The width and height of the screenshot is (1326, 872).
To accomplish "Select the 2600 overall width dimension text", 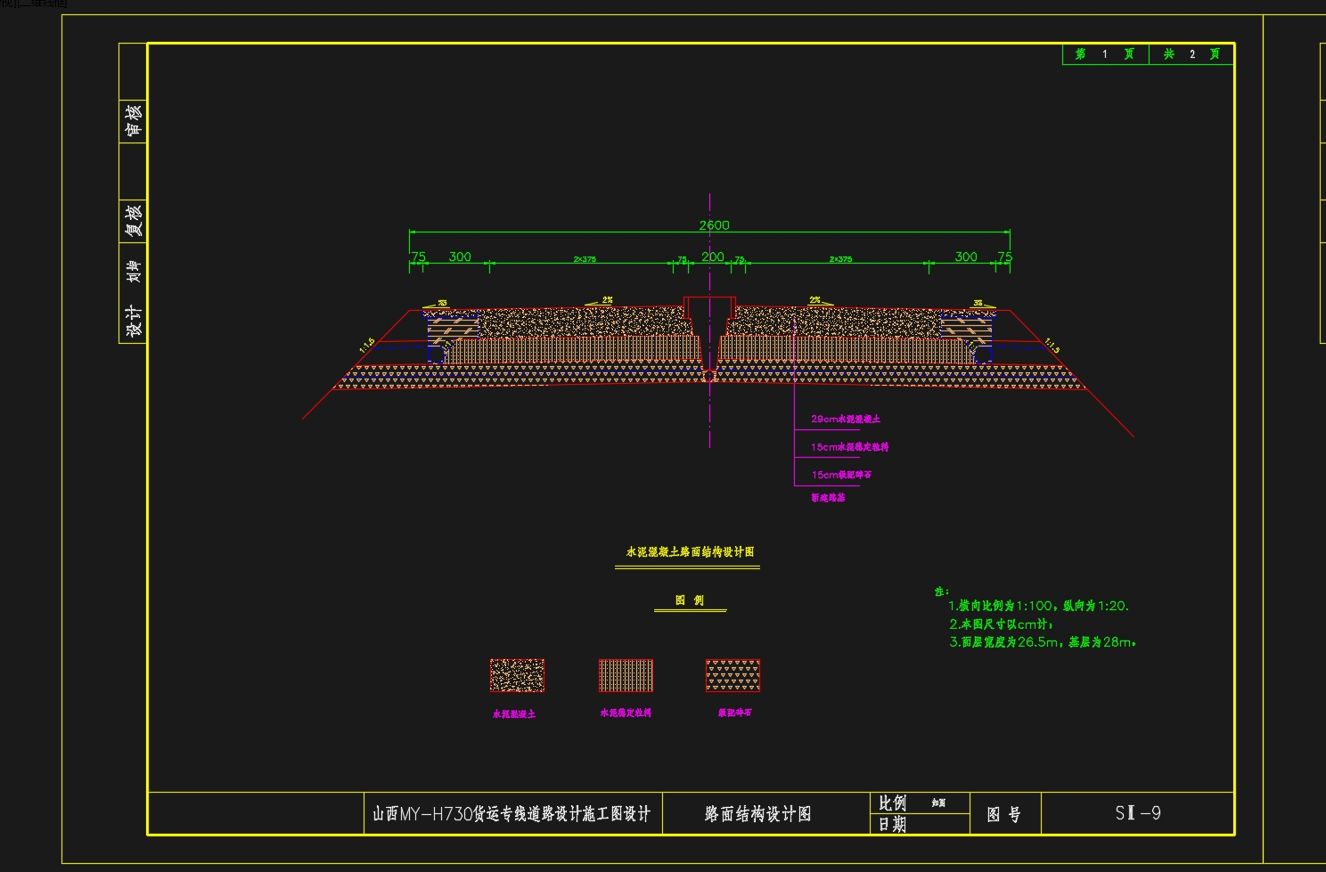I will click(x=714, y=225).
